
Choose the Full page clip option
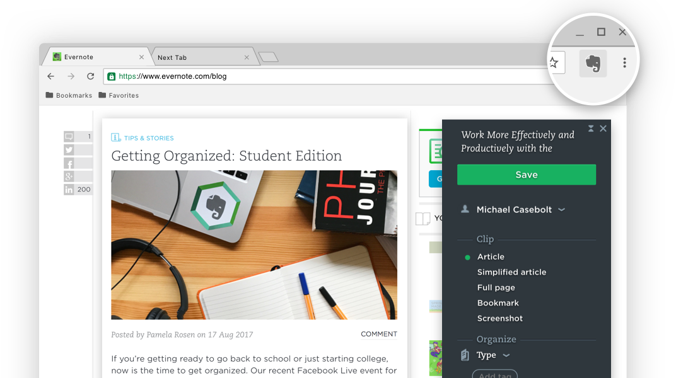[496, 288]
